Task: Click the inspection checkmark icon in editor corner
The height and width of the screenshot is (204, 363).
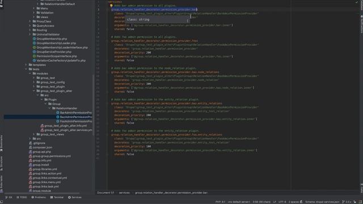Action: (x=357, y=2)
